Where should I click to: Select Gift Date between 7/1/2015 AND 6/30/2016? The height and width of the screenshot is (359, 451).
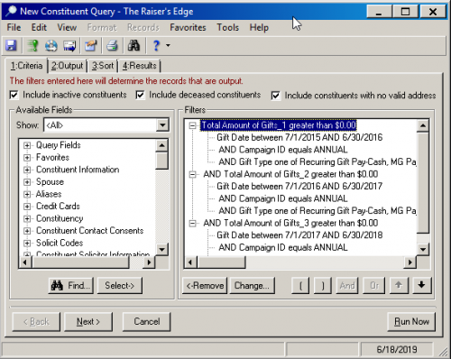(299, 137)
